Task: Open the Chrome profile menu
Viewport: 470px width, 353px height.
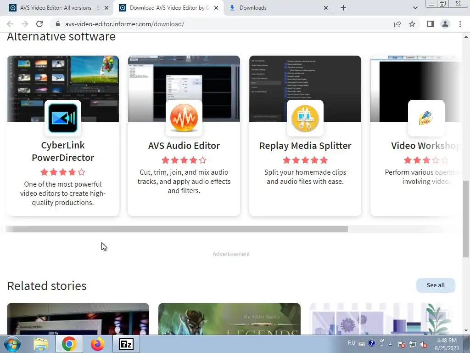Action: click(x=445, y=24)
